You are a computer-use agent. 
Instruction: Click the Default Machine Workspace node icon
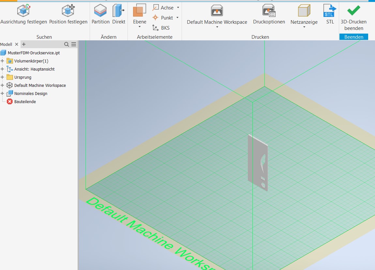[x=9, y=85]
